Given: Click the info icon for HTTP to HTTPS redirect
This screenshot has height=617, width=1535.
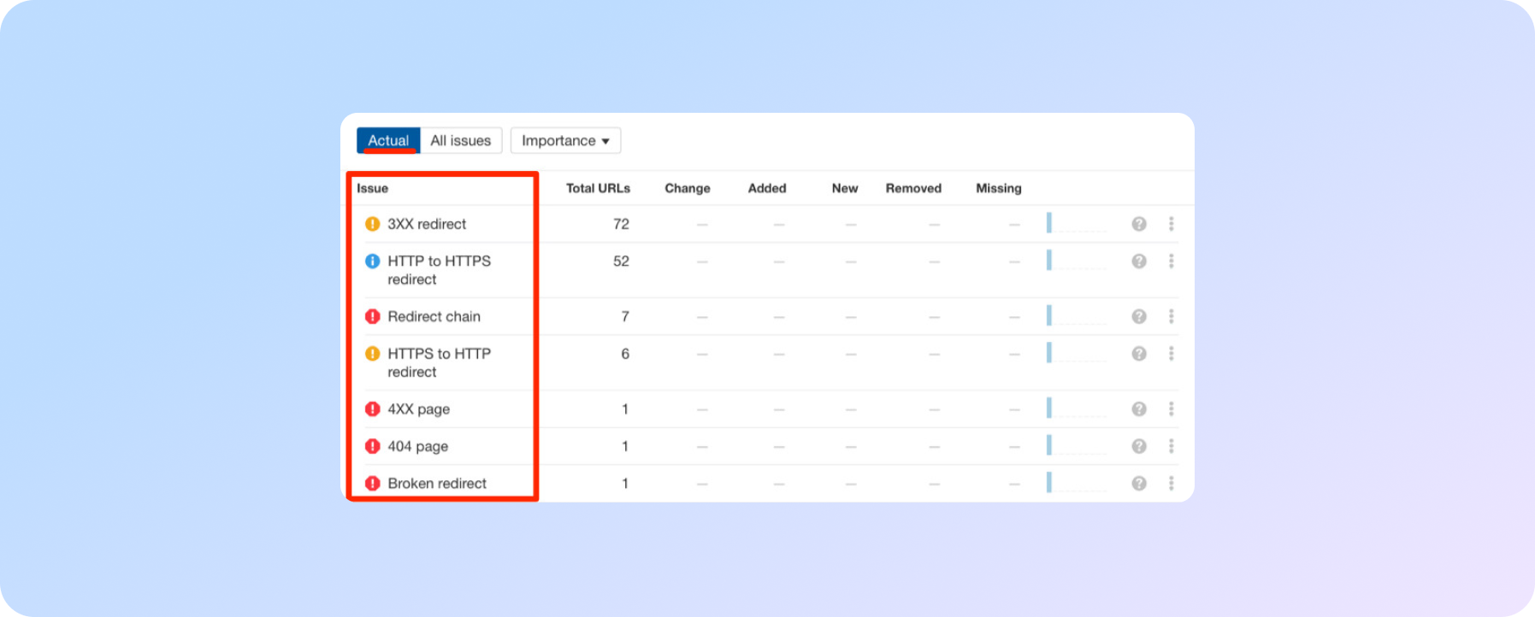Looking at the screenshot, I should coord(373,261).
